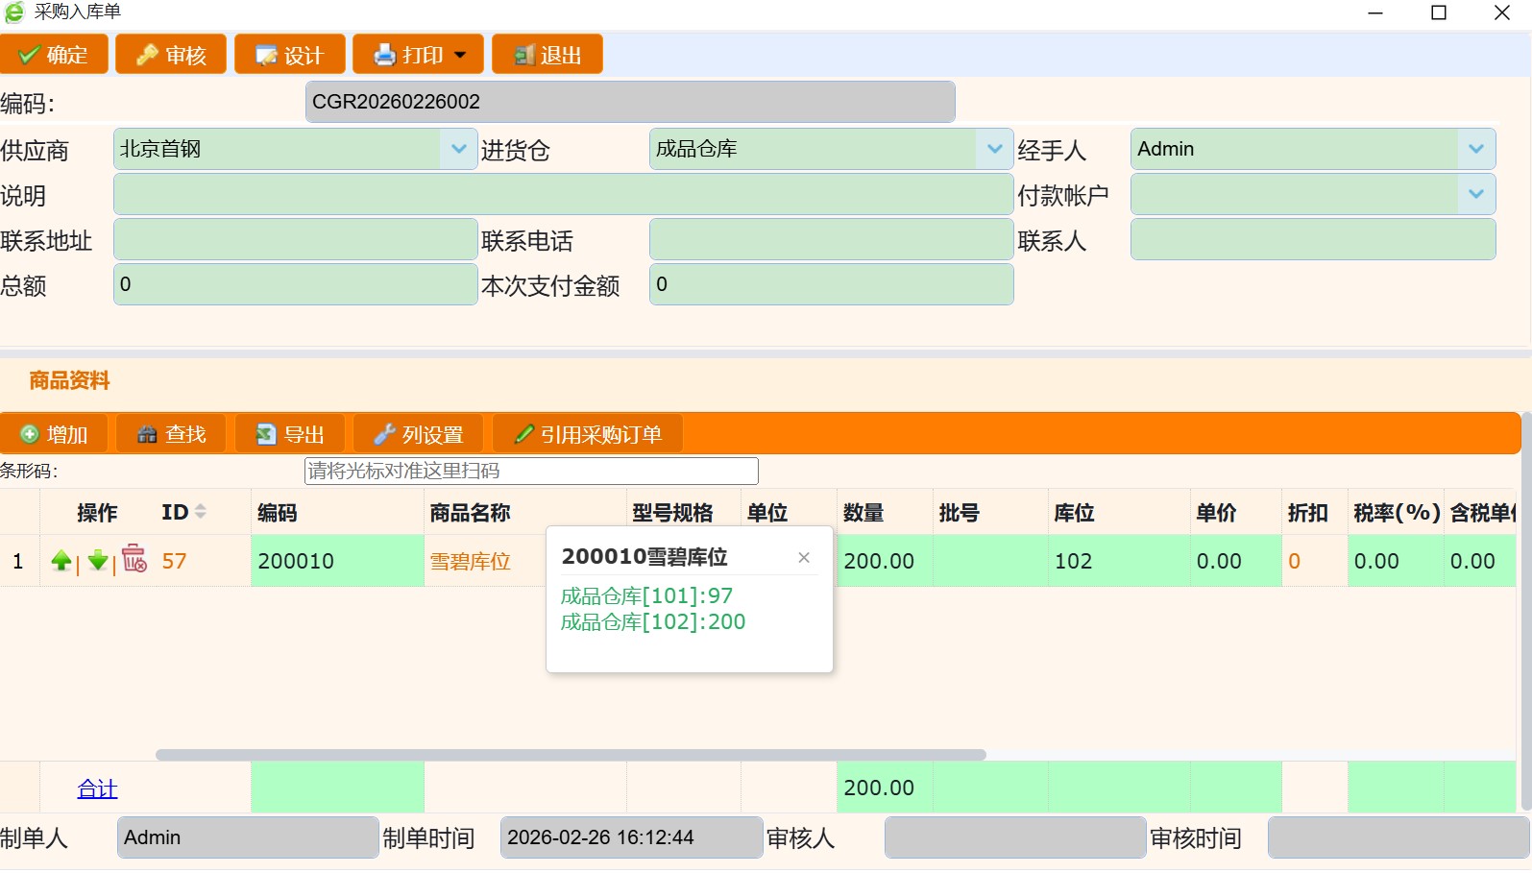Open 列设置 column settings
The image size is (1532, 873).
pyautogui.click(x=420, y=435)
